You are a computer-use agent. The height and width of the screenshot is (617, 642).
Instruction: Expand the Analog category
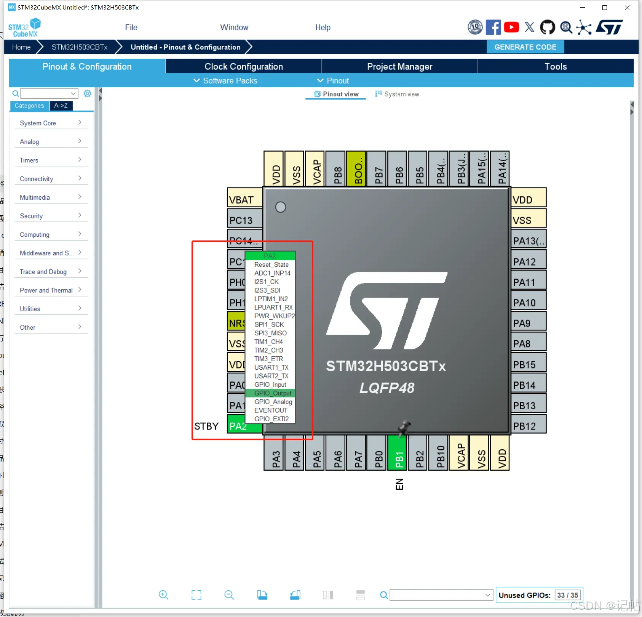point(51,142)
